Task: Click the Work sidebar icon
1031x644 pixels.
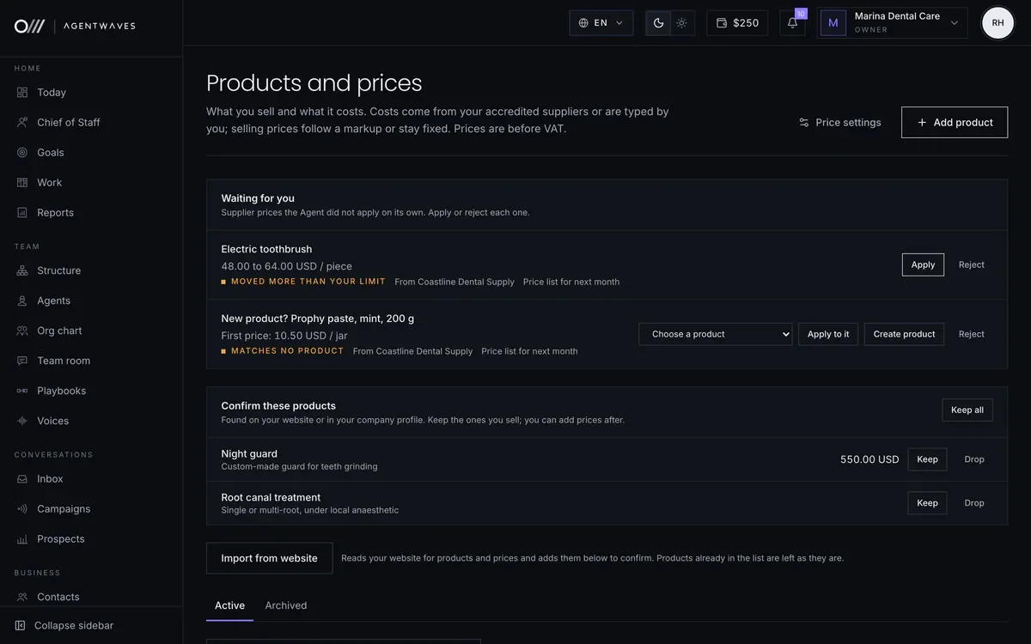Action: tap(22, 183)
